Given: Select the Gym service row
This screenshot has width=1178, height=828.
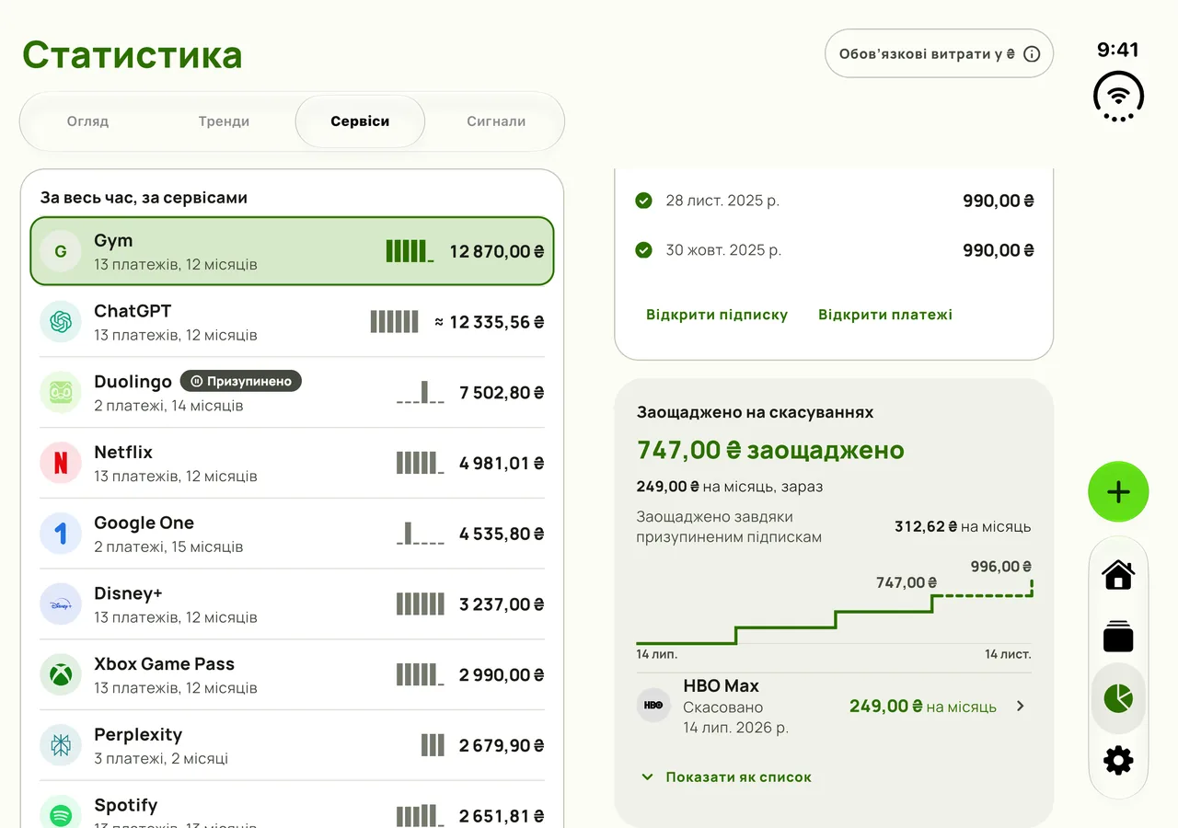Looking at the screenshot, I should point(292,251).
